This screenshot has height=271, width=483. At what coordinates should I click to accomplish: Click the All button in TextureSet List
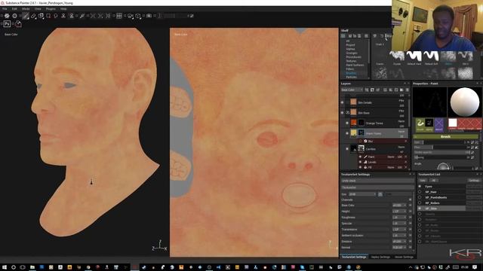tap(434, 181)
